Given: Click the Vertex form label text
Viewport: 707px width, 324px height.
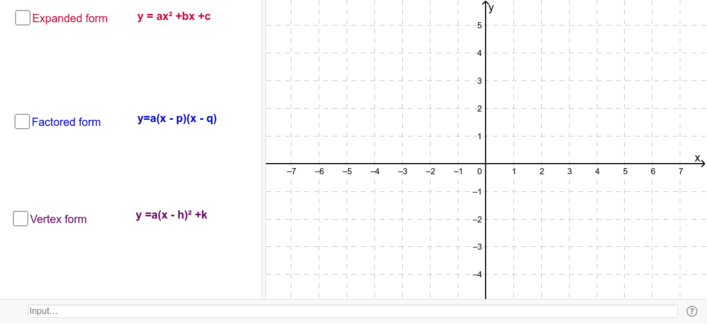Looking at the screenshot, I should pos(58,219).
